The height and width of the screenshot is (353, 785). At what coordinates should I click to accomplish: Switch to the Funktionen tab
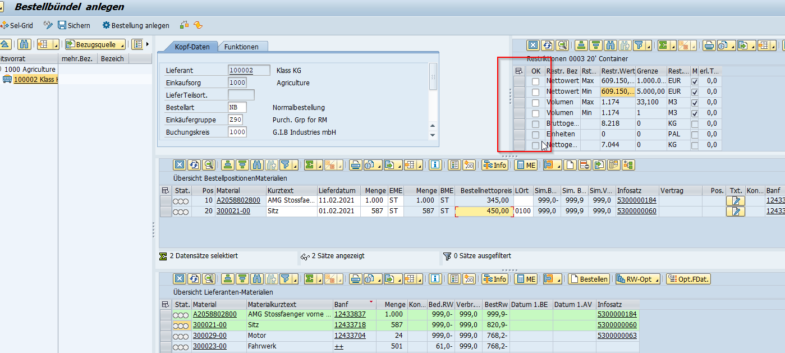241,47
